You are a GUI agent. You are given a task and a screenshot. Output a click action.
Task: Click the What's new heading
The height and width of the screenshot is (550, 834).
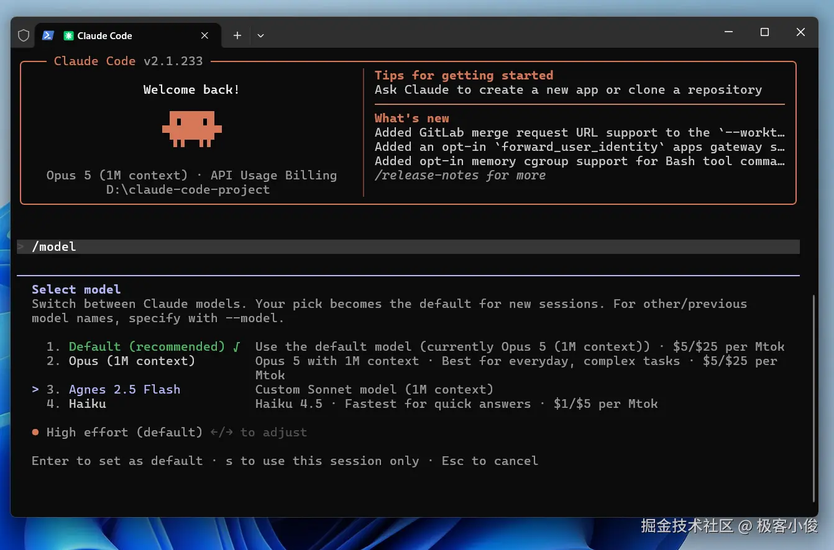[411, 118]
